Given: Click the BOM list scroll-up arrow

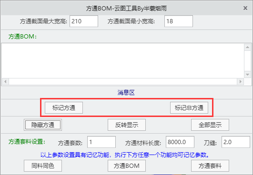Looking at the screenshot, I should coord(247,47).
